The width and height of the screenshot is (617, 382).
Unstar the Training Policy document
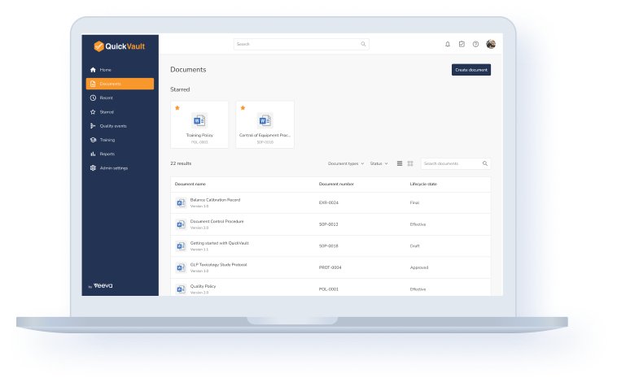[x=177, y=107]
